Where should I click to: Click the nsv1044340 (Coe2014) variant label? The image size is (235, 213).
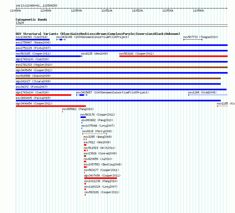(x=32, y=37)
